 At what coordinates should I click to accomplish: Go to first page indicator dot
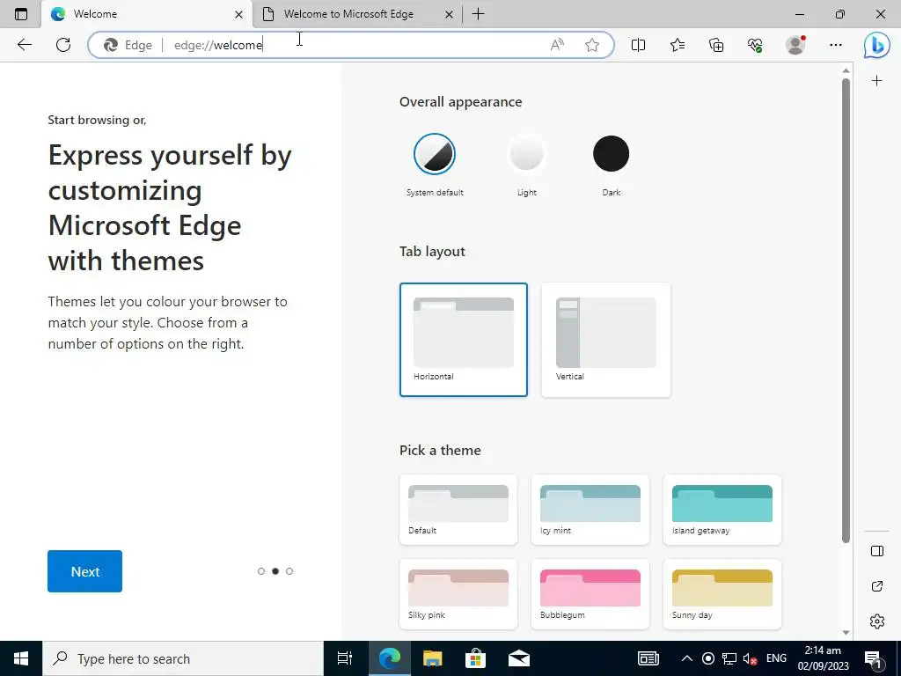pos(261,571)
